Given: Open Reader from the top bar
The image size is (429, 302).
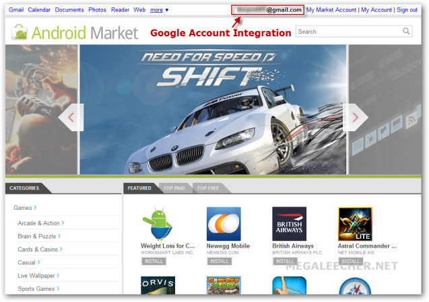Looking at the screenshot, I should [x=120, y=10].
